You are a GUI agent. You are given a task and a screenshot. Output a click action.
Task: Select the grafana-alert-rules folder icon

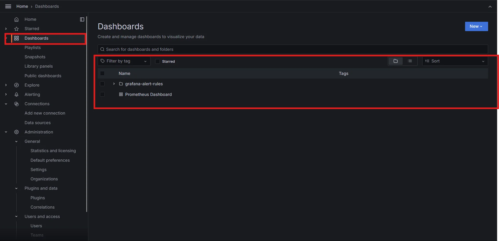[x=121, y=84]
